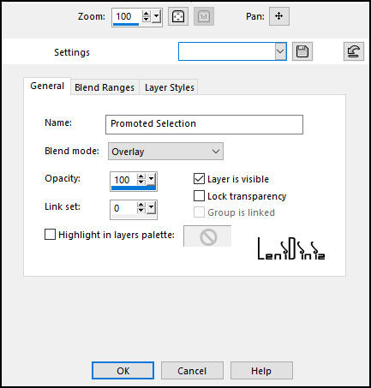Toggle the Layer is visible checkbox
371x388 pixels.
point(199,179)
